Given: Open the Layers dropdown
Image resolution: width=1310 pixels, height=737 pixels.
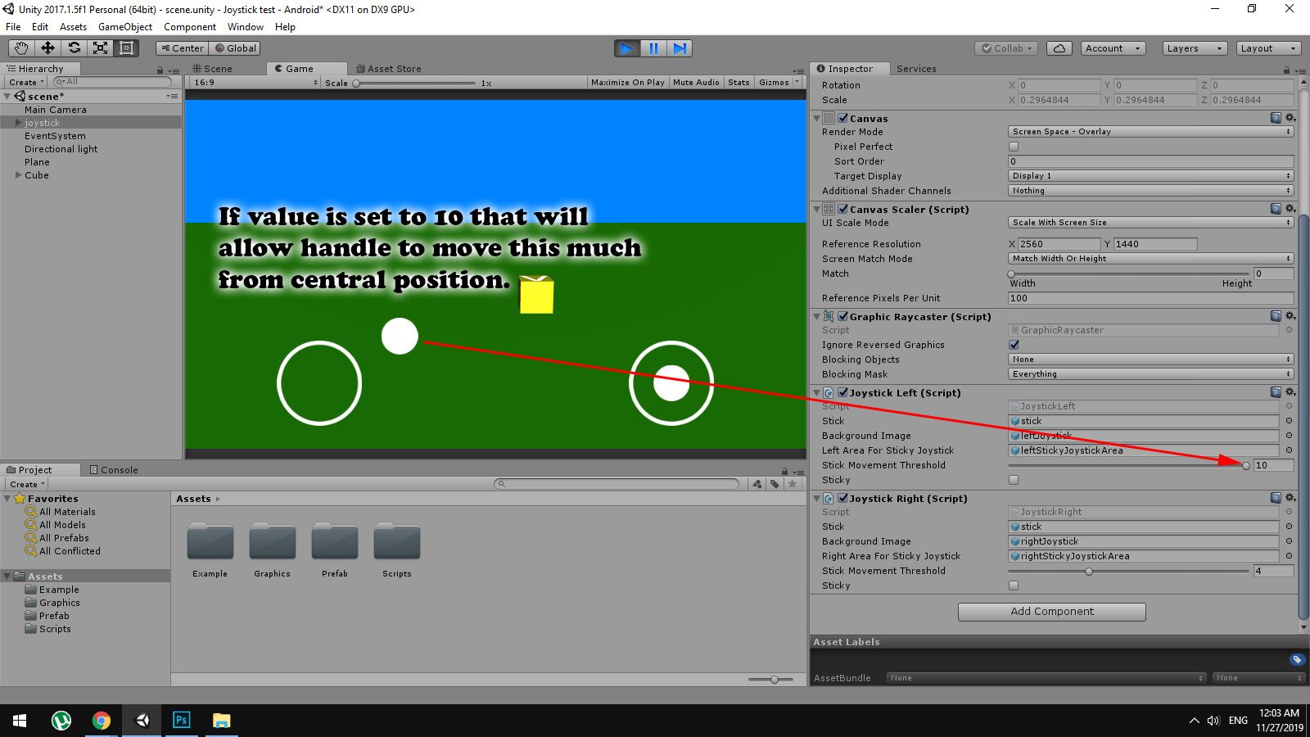Looking at the screenshot, I should point(1195,48).
